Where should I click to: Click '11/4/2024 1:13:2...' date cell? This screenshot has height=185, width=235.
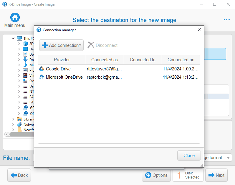(x=181, y=77)
